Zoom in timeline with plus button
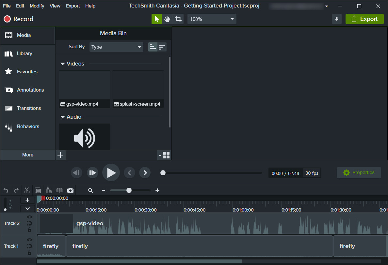 point(157,190)
